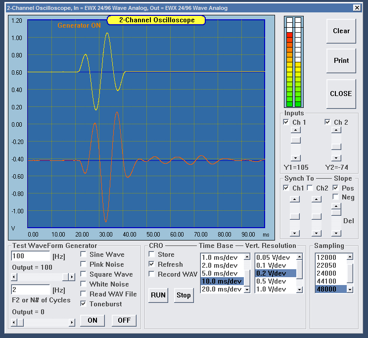Viewport: 368px width, 338px height.
Task: Click F2 output slider right arrow
Action: 72,323
